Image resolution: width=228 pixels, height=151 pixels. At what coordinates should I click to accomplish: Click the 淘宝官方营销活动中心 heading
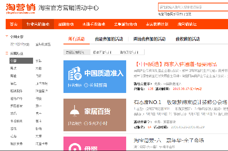69,8
